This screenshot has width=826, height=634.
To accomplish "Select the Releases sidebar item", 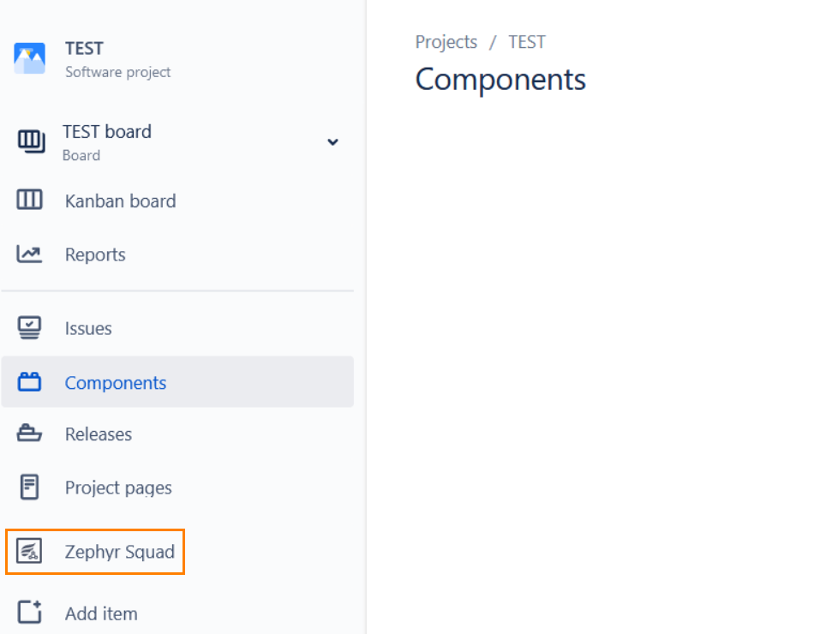I will coord(99,434).
